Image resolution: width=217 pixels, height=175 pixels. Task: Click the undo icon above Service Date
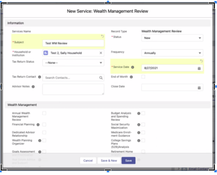[x=201, y=61]
